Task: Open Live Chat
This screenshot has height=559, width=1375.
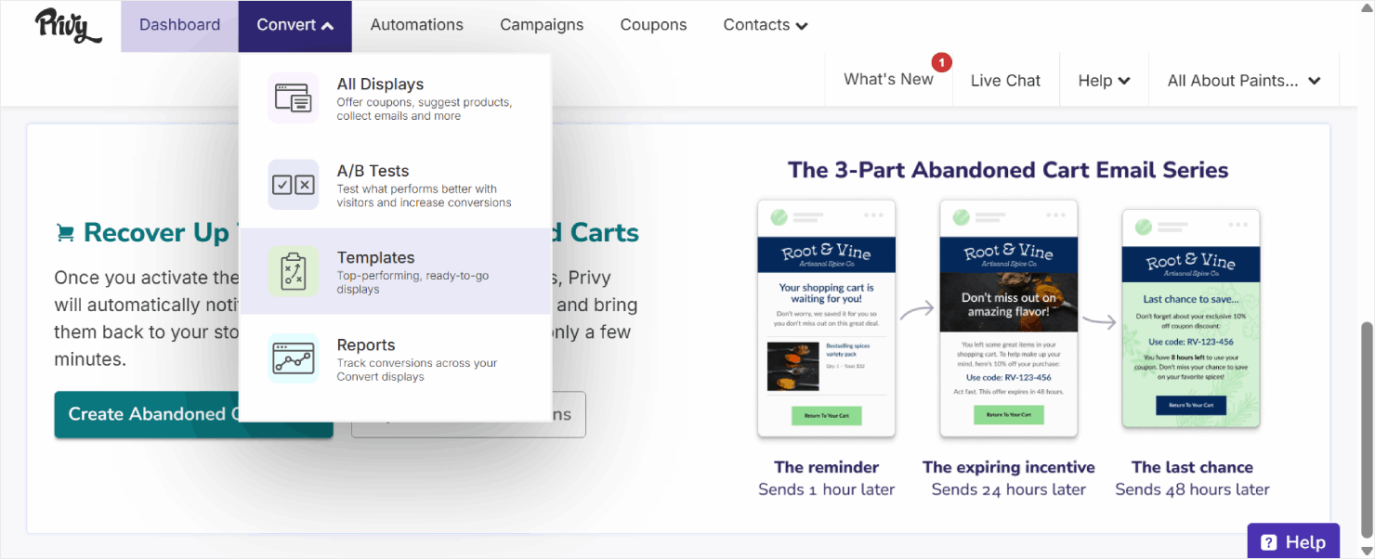Action: 1006,80
